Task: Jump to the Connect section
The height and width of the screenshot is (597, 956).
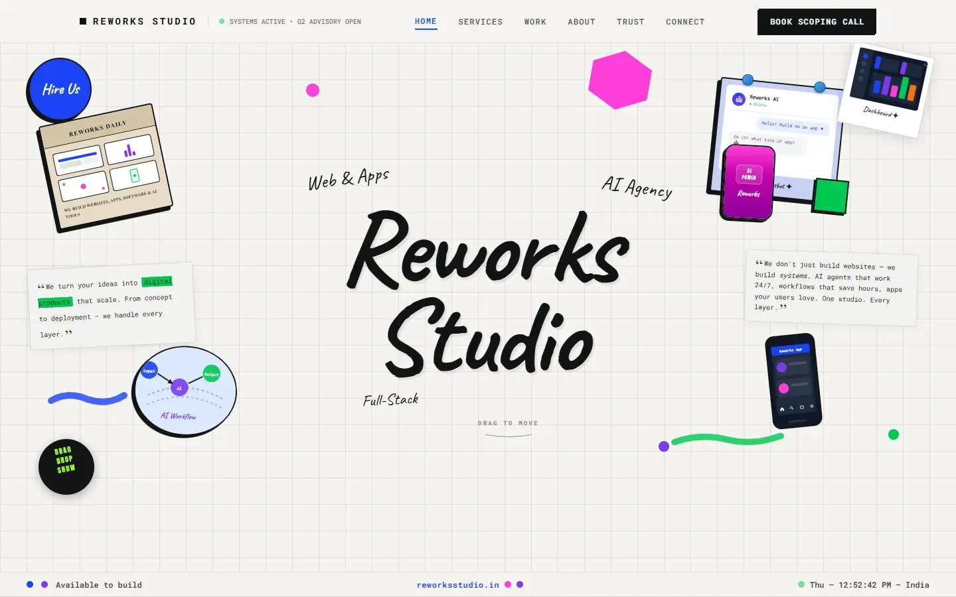Action: [x=685, y=22]
